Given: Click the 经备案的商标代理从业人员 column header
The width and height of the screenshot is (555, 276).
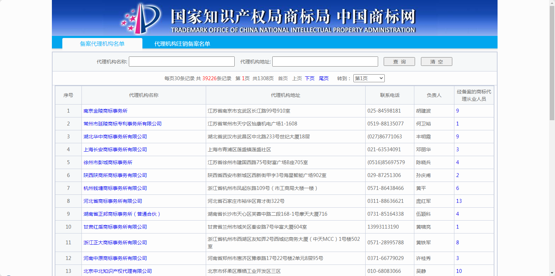Looking at the screenshot, I should 474,95.
